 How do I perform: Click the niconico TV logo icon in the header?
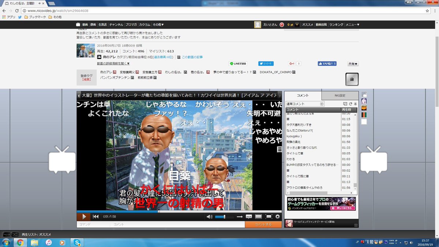coord(78,25)
